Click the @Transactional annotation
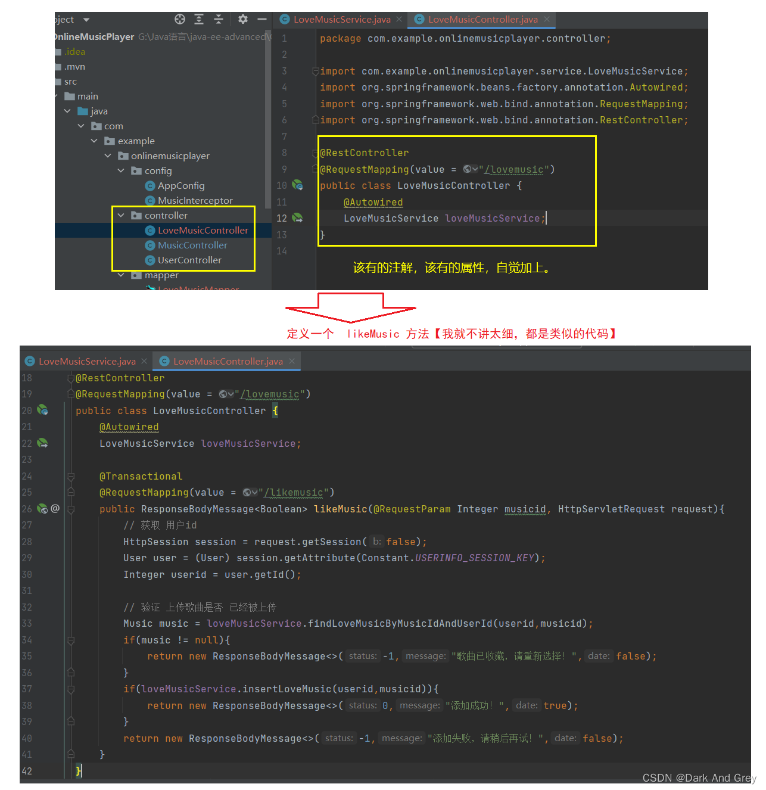This screenshot has height=790, width=766. pos(141,476)
